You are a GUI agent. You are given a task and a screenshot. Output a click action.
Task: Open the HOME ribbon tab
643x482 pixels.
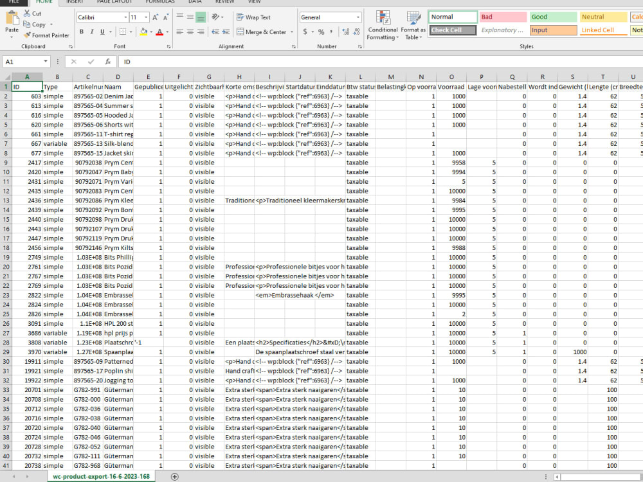pos(44,2)
